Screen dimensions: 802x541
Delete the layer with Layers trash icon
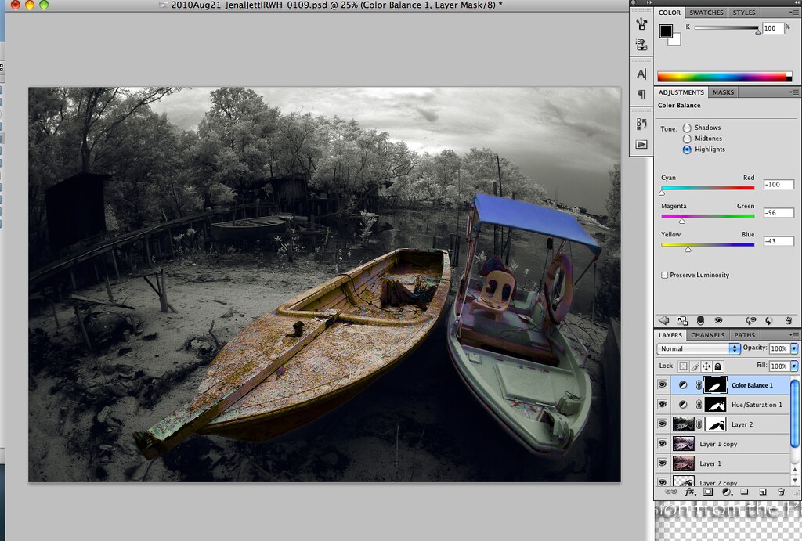[781, 492]
